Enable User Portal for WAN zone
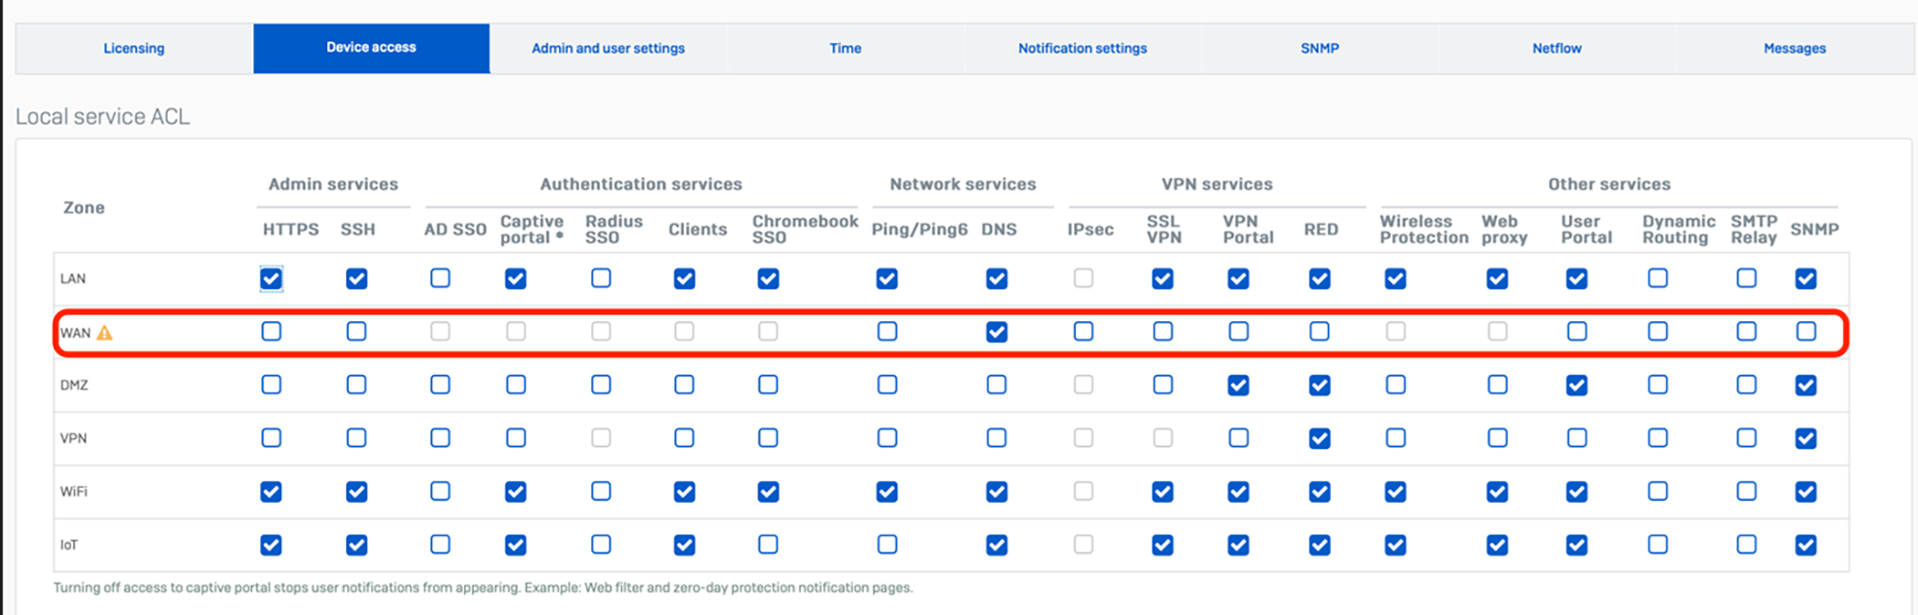Screen dimensions: 1918x615 (1577, 332)
